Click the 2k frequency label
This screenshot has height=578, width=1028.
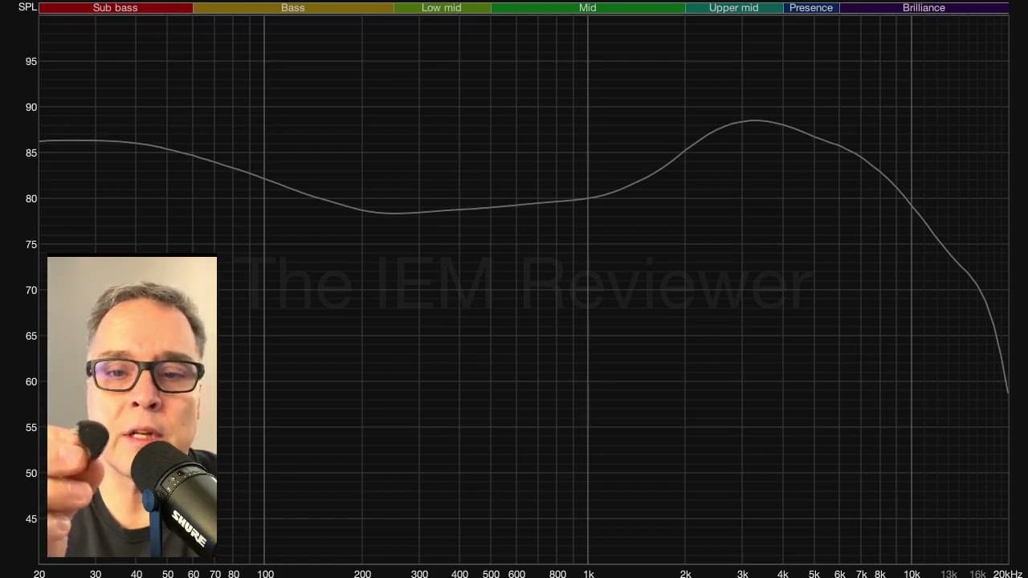tap(686, 573)
